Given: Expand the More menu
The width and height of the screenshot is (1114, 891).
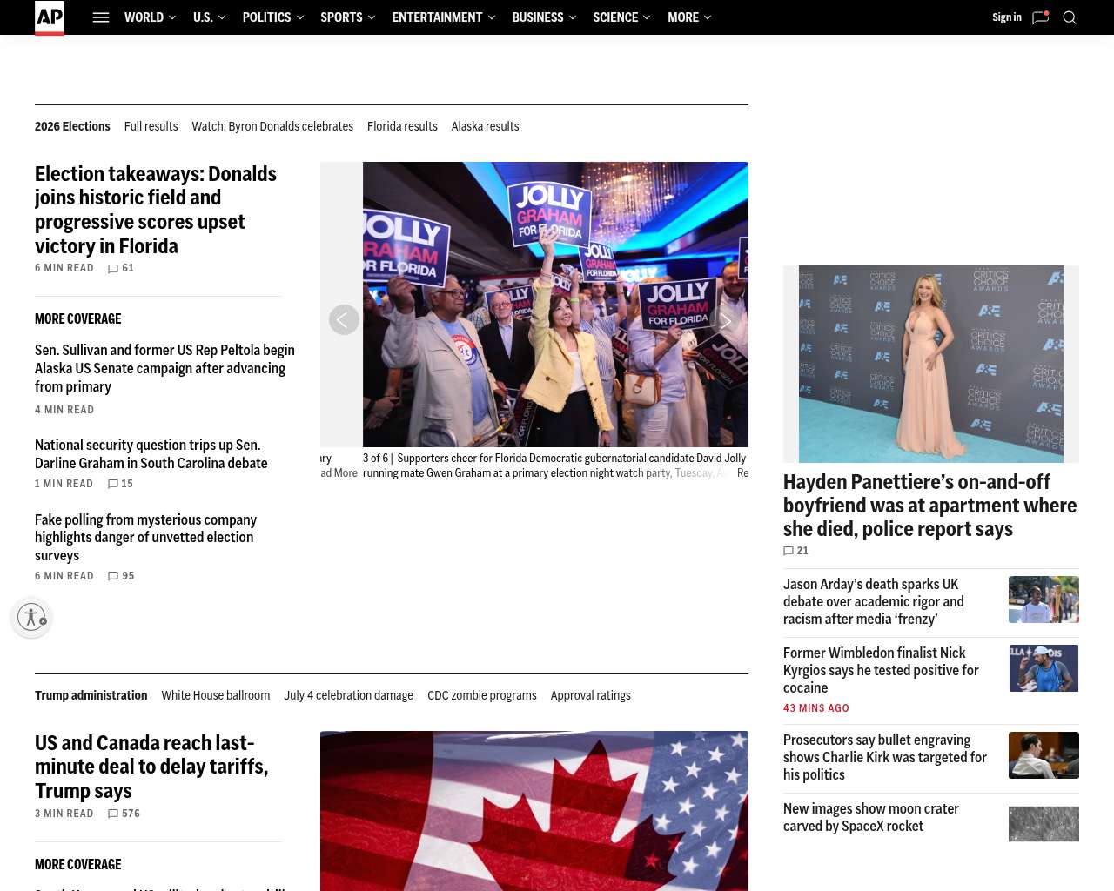Looking at the screenshot, I should pos(689,17).
